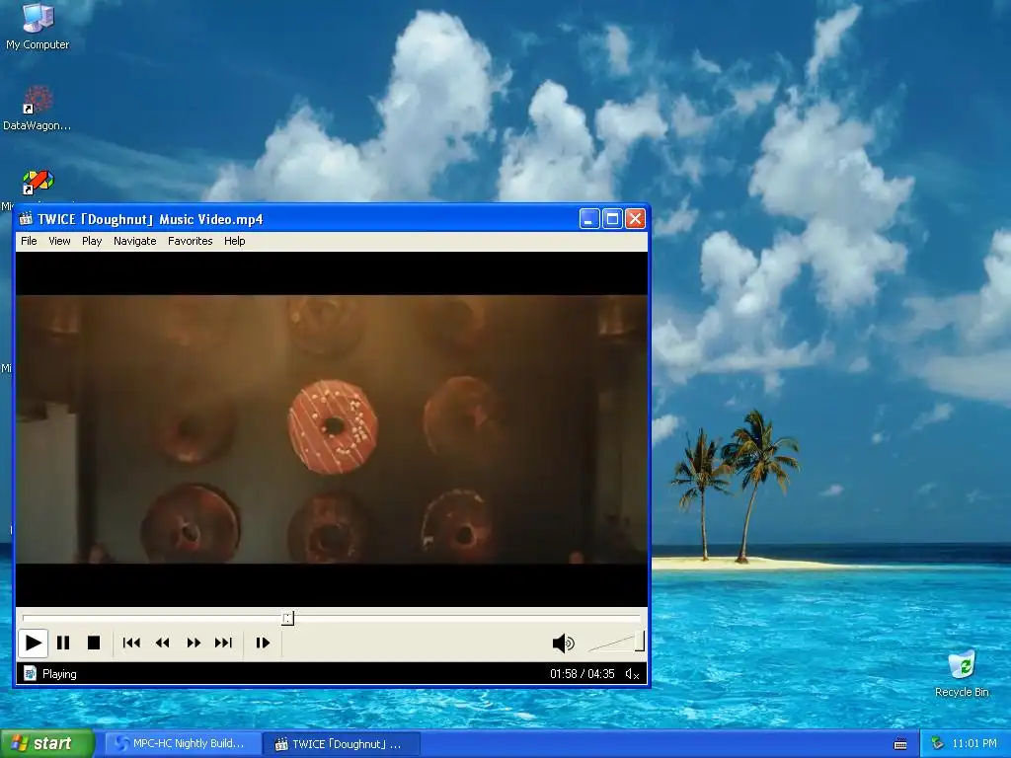
Task: Open the Favorites menu
Action: (191, 241)
